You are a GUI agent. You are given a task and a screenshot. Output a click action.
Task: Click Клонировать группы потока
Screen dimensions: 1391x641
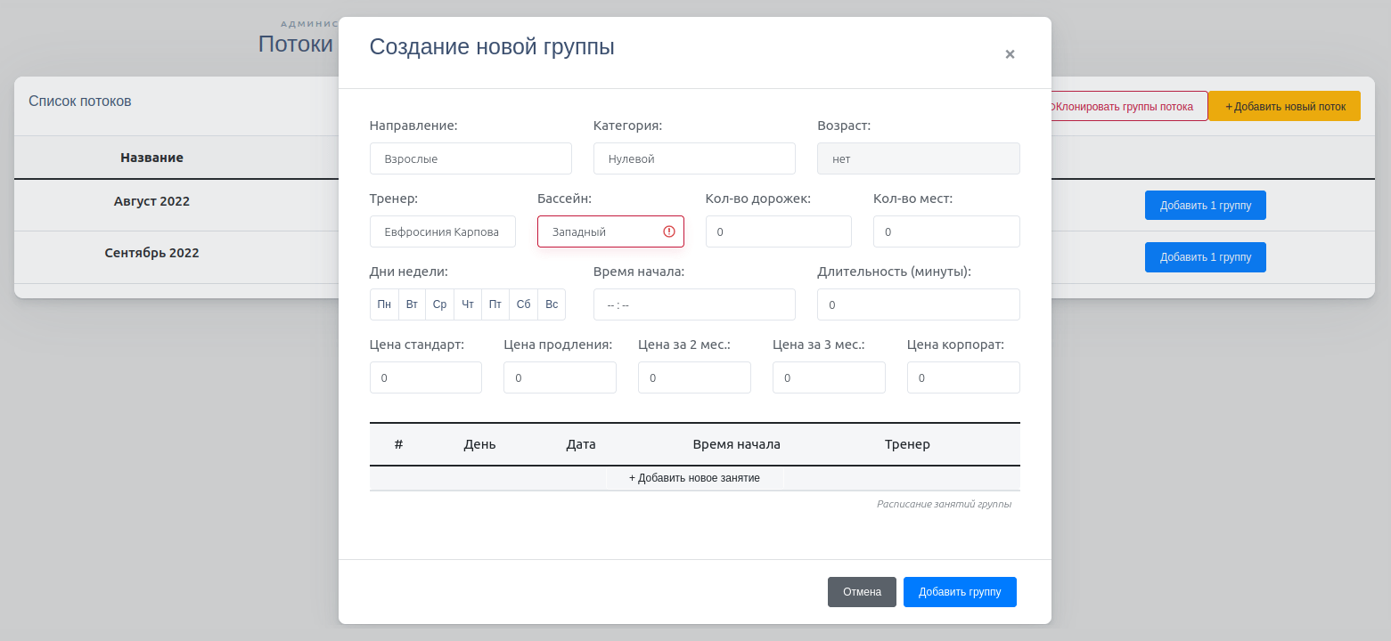point(1124,105)
